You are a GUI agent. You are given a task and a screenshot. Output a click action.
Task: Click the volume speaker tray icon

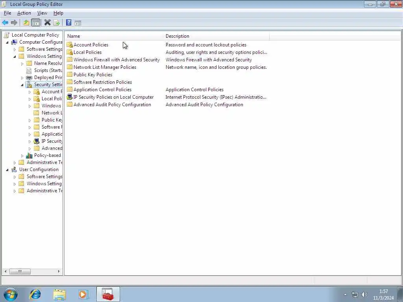coord(364,295)
